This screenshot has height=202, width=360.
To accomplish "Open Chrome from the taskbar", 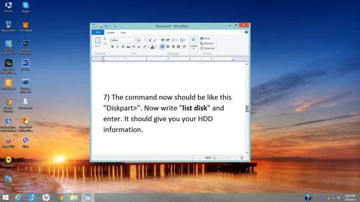I will click(x=60, y=198).
